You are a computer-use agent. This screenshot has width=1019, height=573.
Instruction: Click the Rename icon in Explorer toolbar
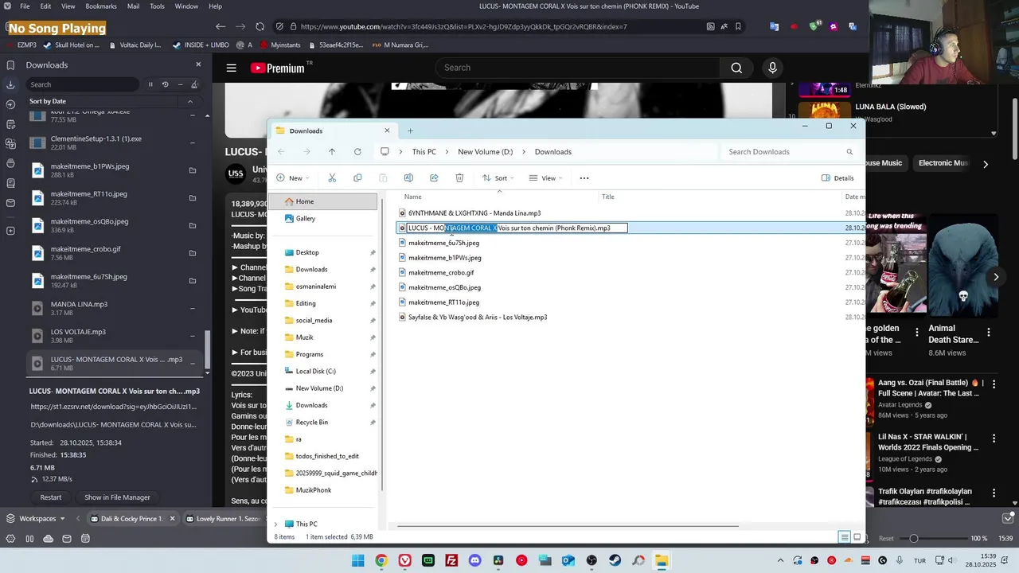coord(408,178)
